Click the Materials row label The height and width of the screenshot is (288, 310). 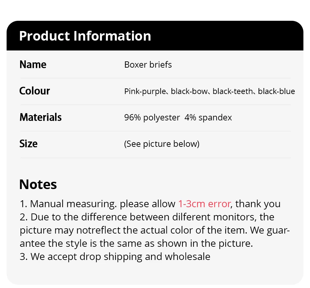[x=41, y=117]
